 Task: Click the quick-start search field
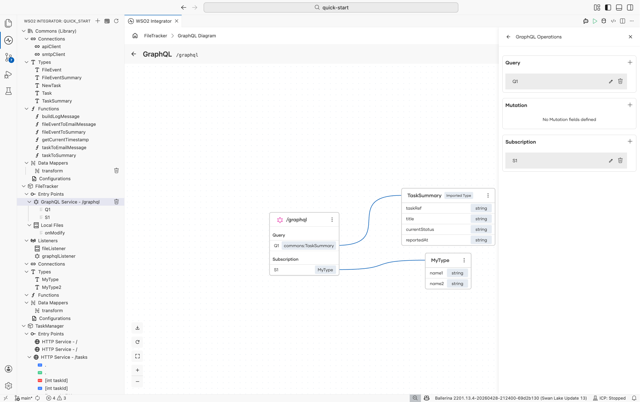(x=331, y=7)
